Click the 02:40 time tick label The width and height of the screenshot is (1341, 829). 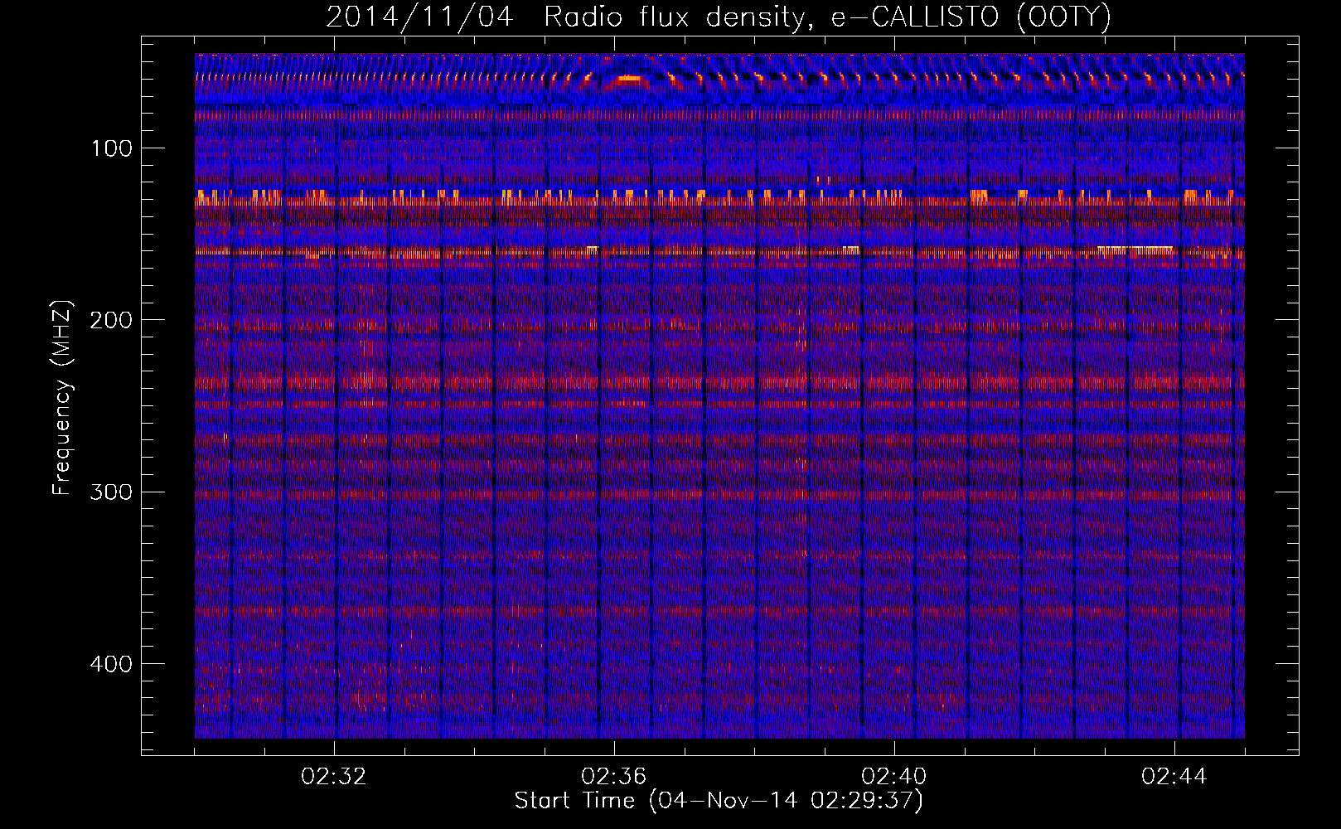point(894,777)
